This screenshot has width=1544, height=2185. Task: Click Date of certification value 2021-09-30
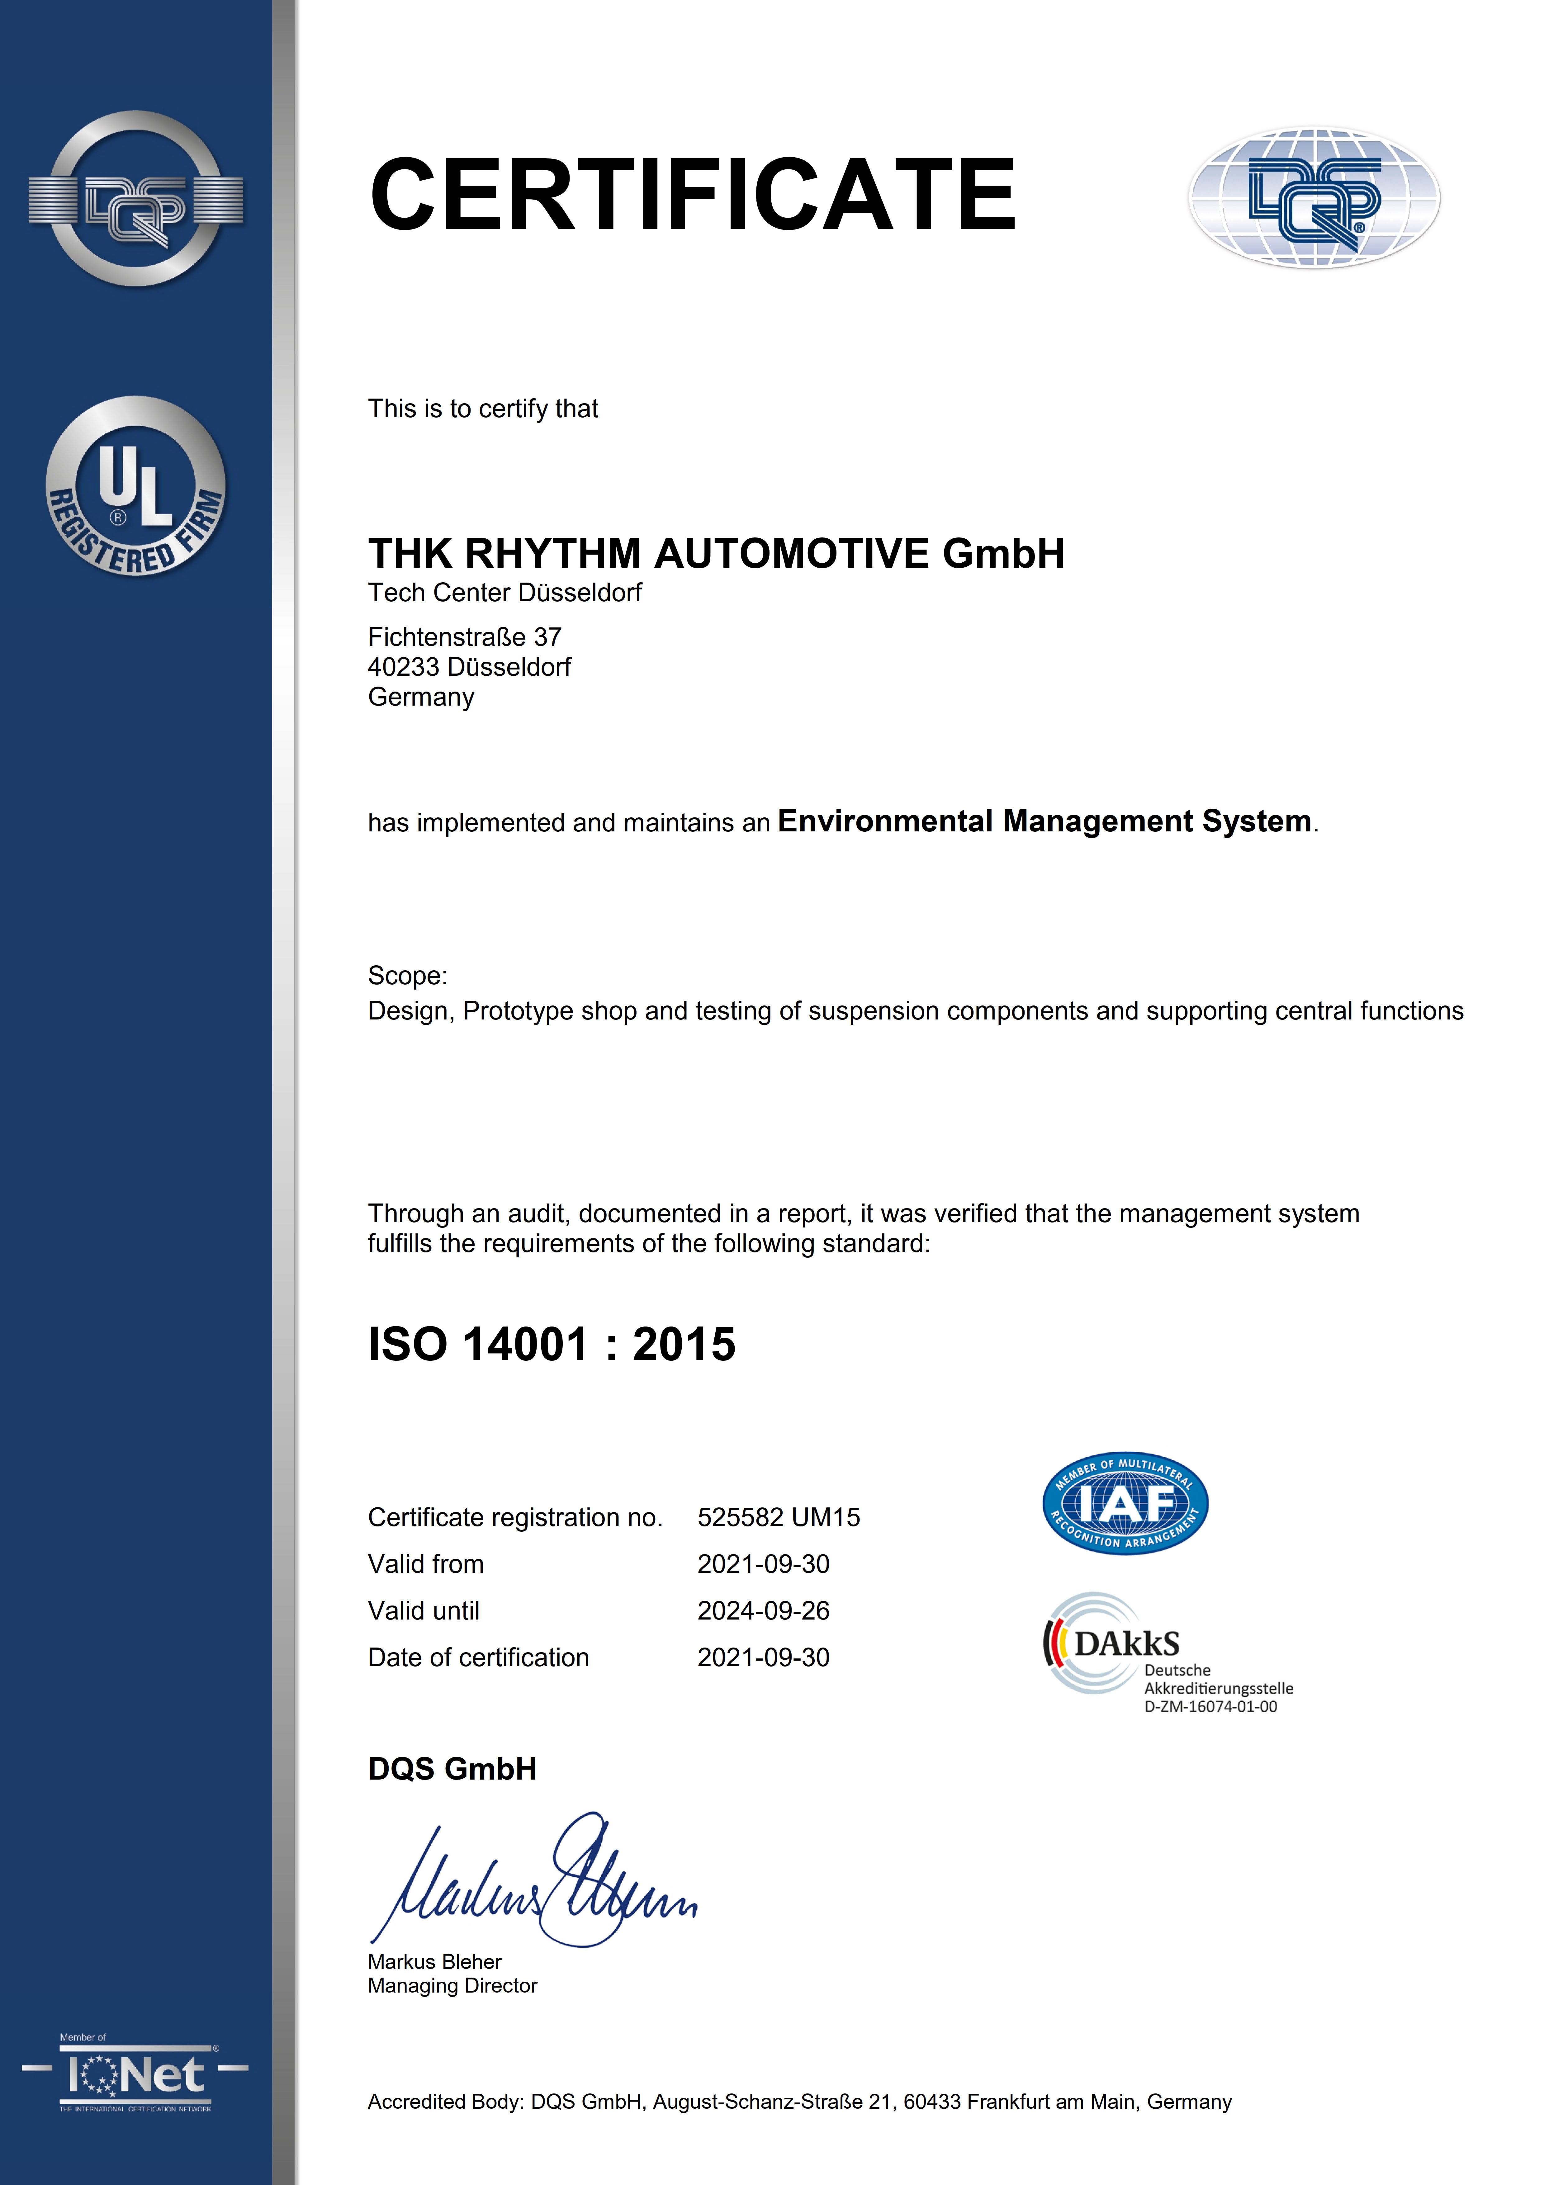763,1658
